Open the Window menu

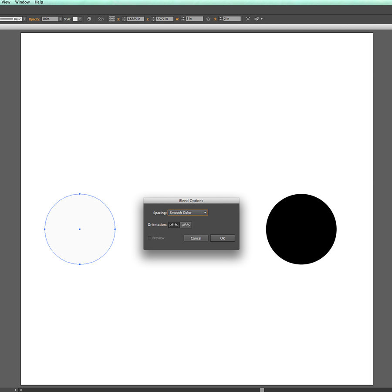click(x=22, y=2)
